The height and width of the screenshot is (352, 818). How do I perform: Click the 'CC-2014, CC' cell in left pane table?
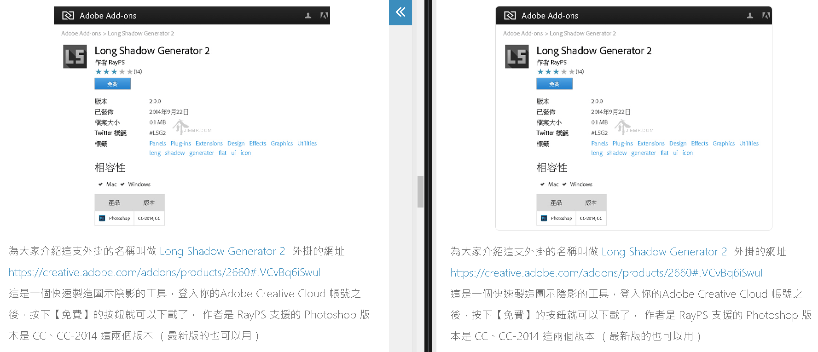click(x=149, y=219)
